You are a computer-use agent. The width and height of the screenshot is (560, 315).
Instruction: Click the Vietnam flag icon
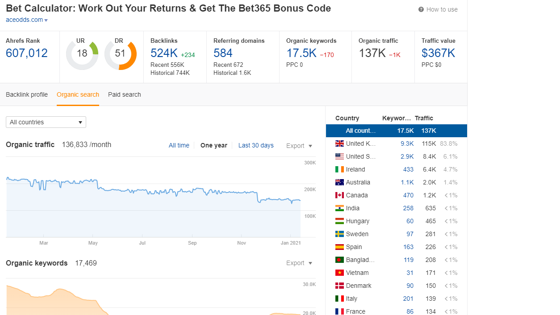pos(339,273)
